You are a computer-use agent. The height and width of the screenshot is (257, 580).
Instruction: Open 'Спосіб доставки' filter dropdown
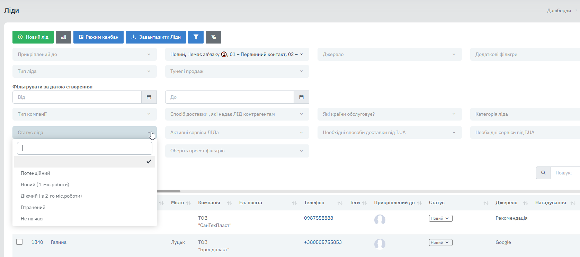[237, 114]
